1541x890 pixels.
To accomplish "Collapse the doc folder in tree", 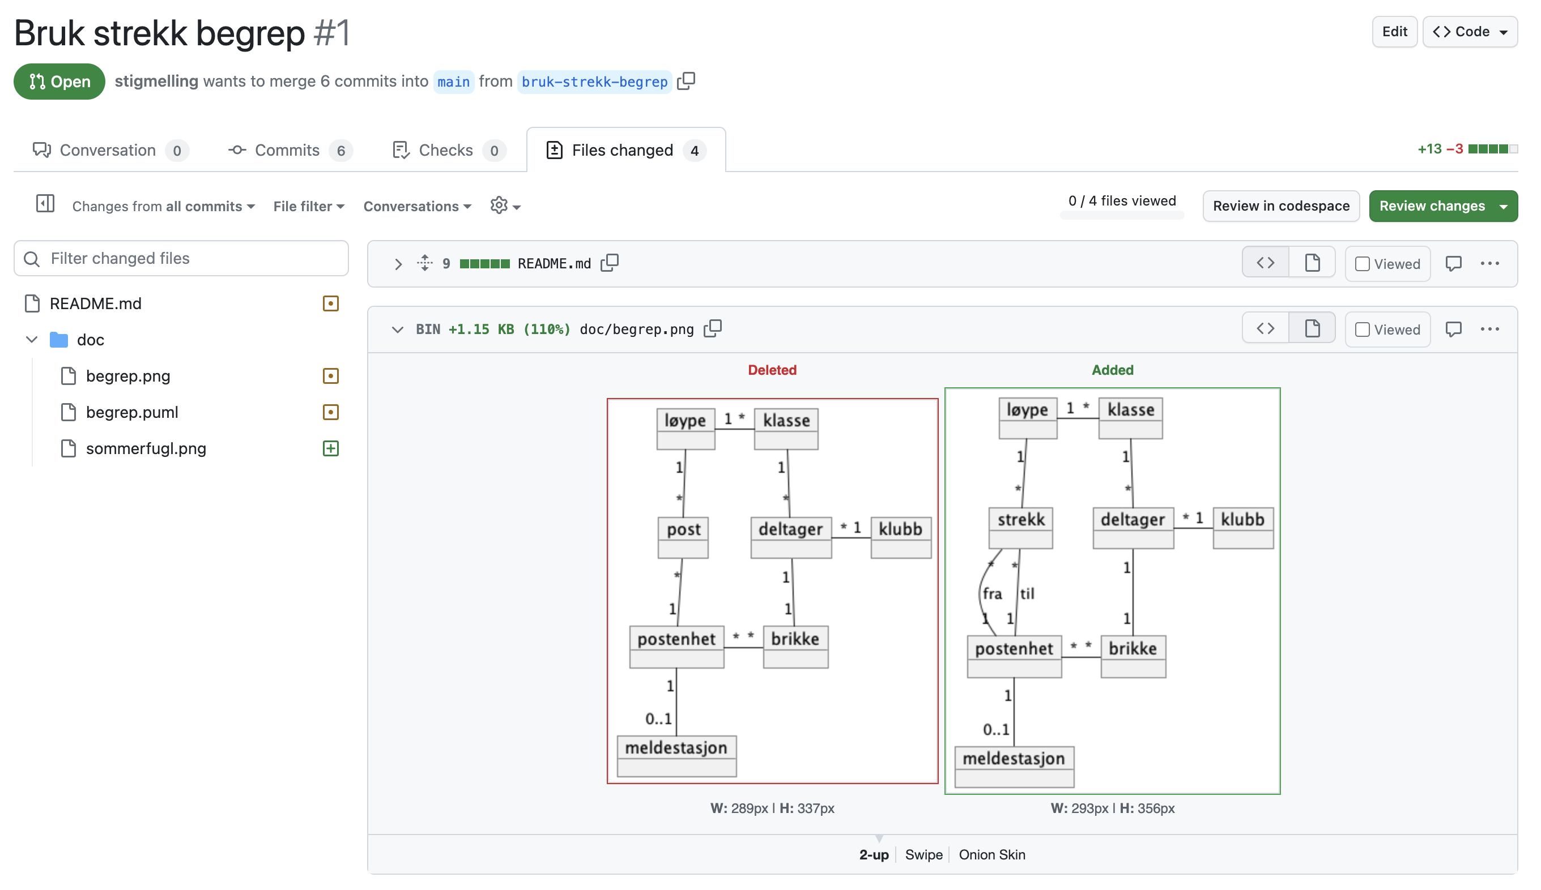I will (x=32, y=339).
